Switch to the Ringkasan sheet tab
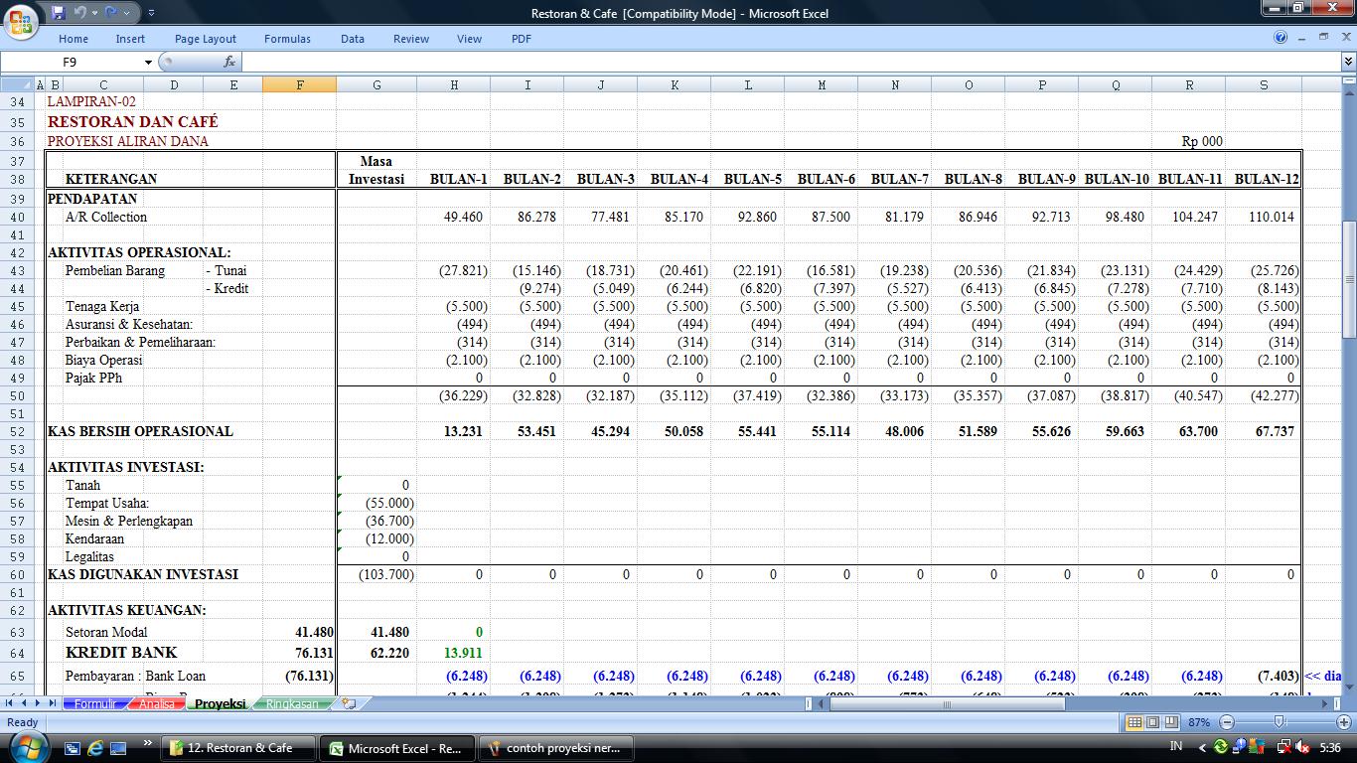Screen dimensions: 1357x763 click(x=291, y=703)
